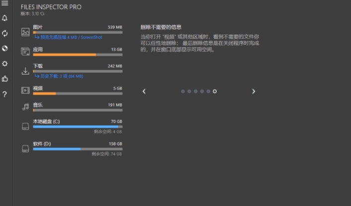Image resolution: width=351 pixels, height=206 pixels.
Task: Open the 图片 category
Action: tap(38, 27)
